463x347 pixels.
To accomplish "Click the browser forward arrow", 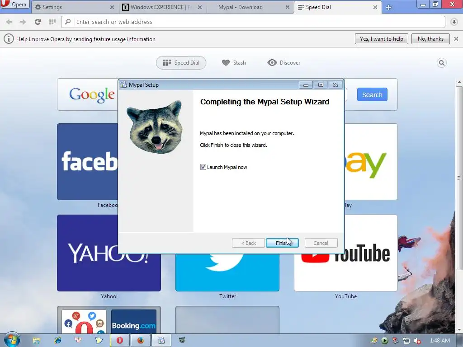I will pyautogui.click(x=23, y=22).
